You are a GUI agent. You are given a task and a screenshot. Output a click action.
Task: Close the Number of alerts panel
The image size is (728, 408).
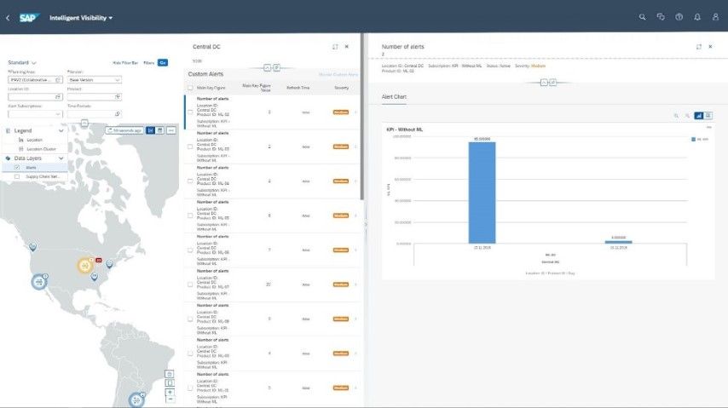point(710,47)
